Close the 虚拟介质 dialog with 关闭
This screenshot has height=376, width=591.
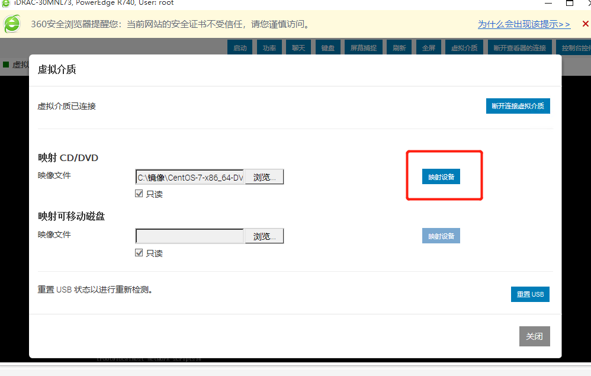[x=535, y=336]
